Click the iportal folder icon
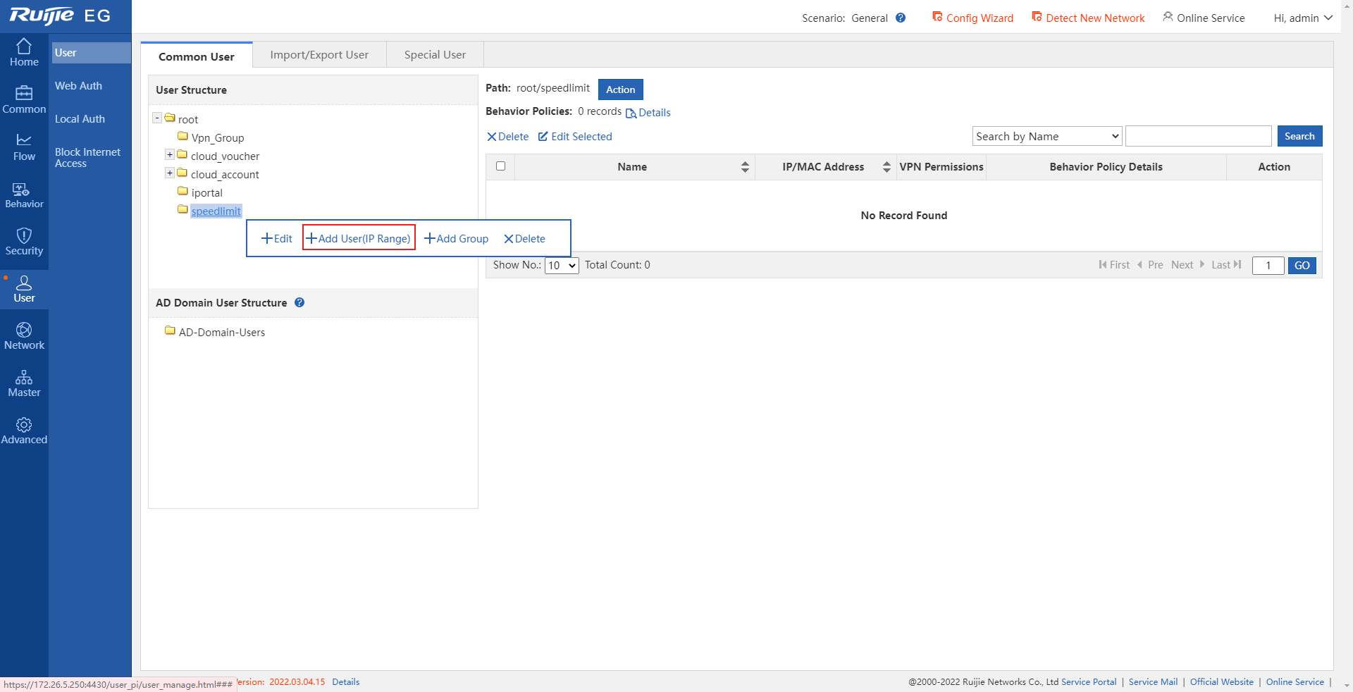Screen dimensions: 1353x692 tap(183, 191)
